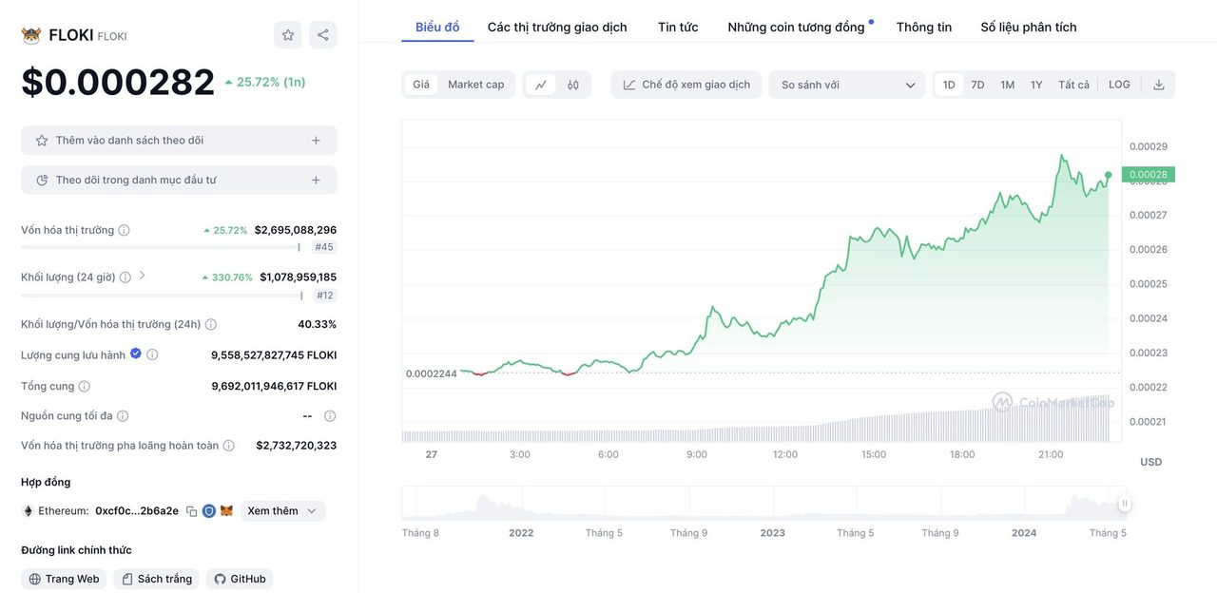Set chart range to 1M

(x=1008, y=85)
